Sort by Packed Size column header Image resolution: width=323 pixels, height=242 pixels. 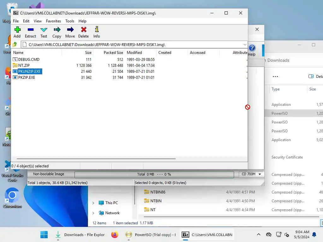(109, 53)
